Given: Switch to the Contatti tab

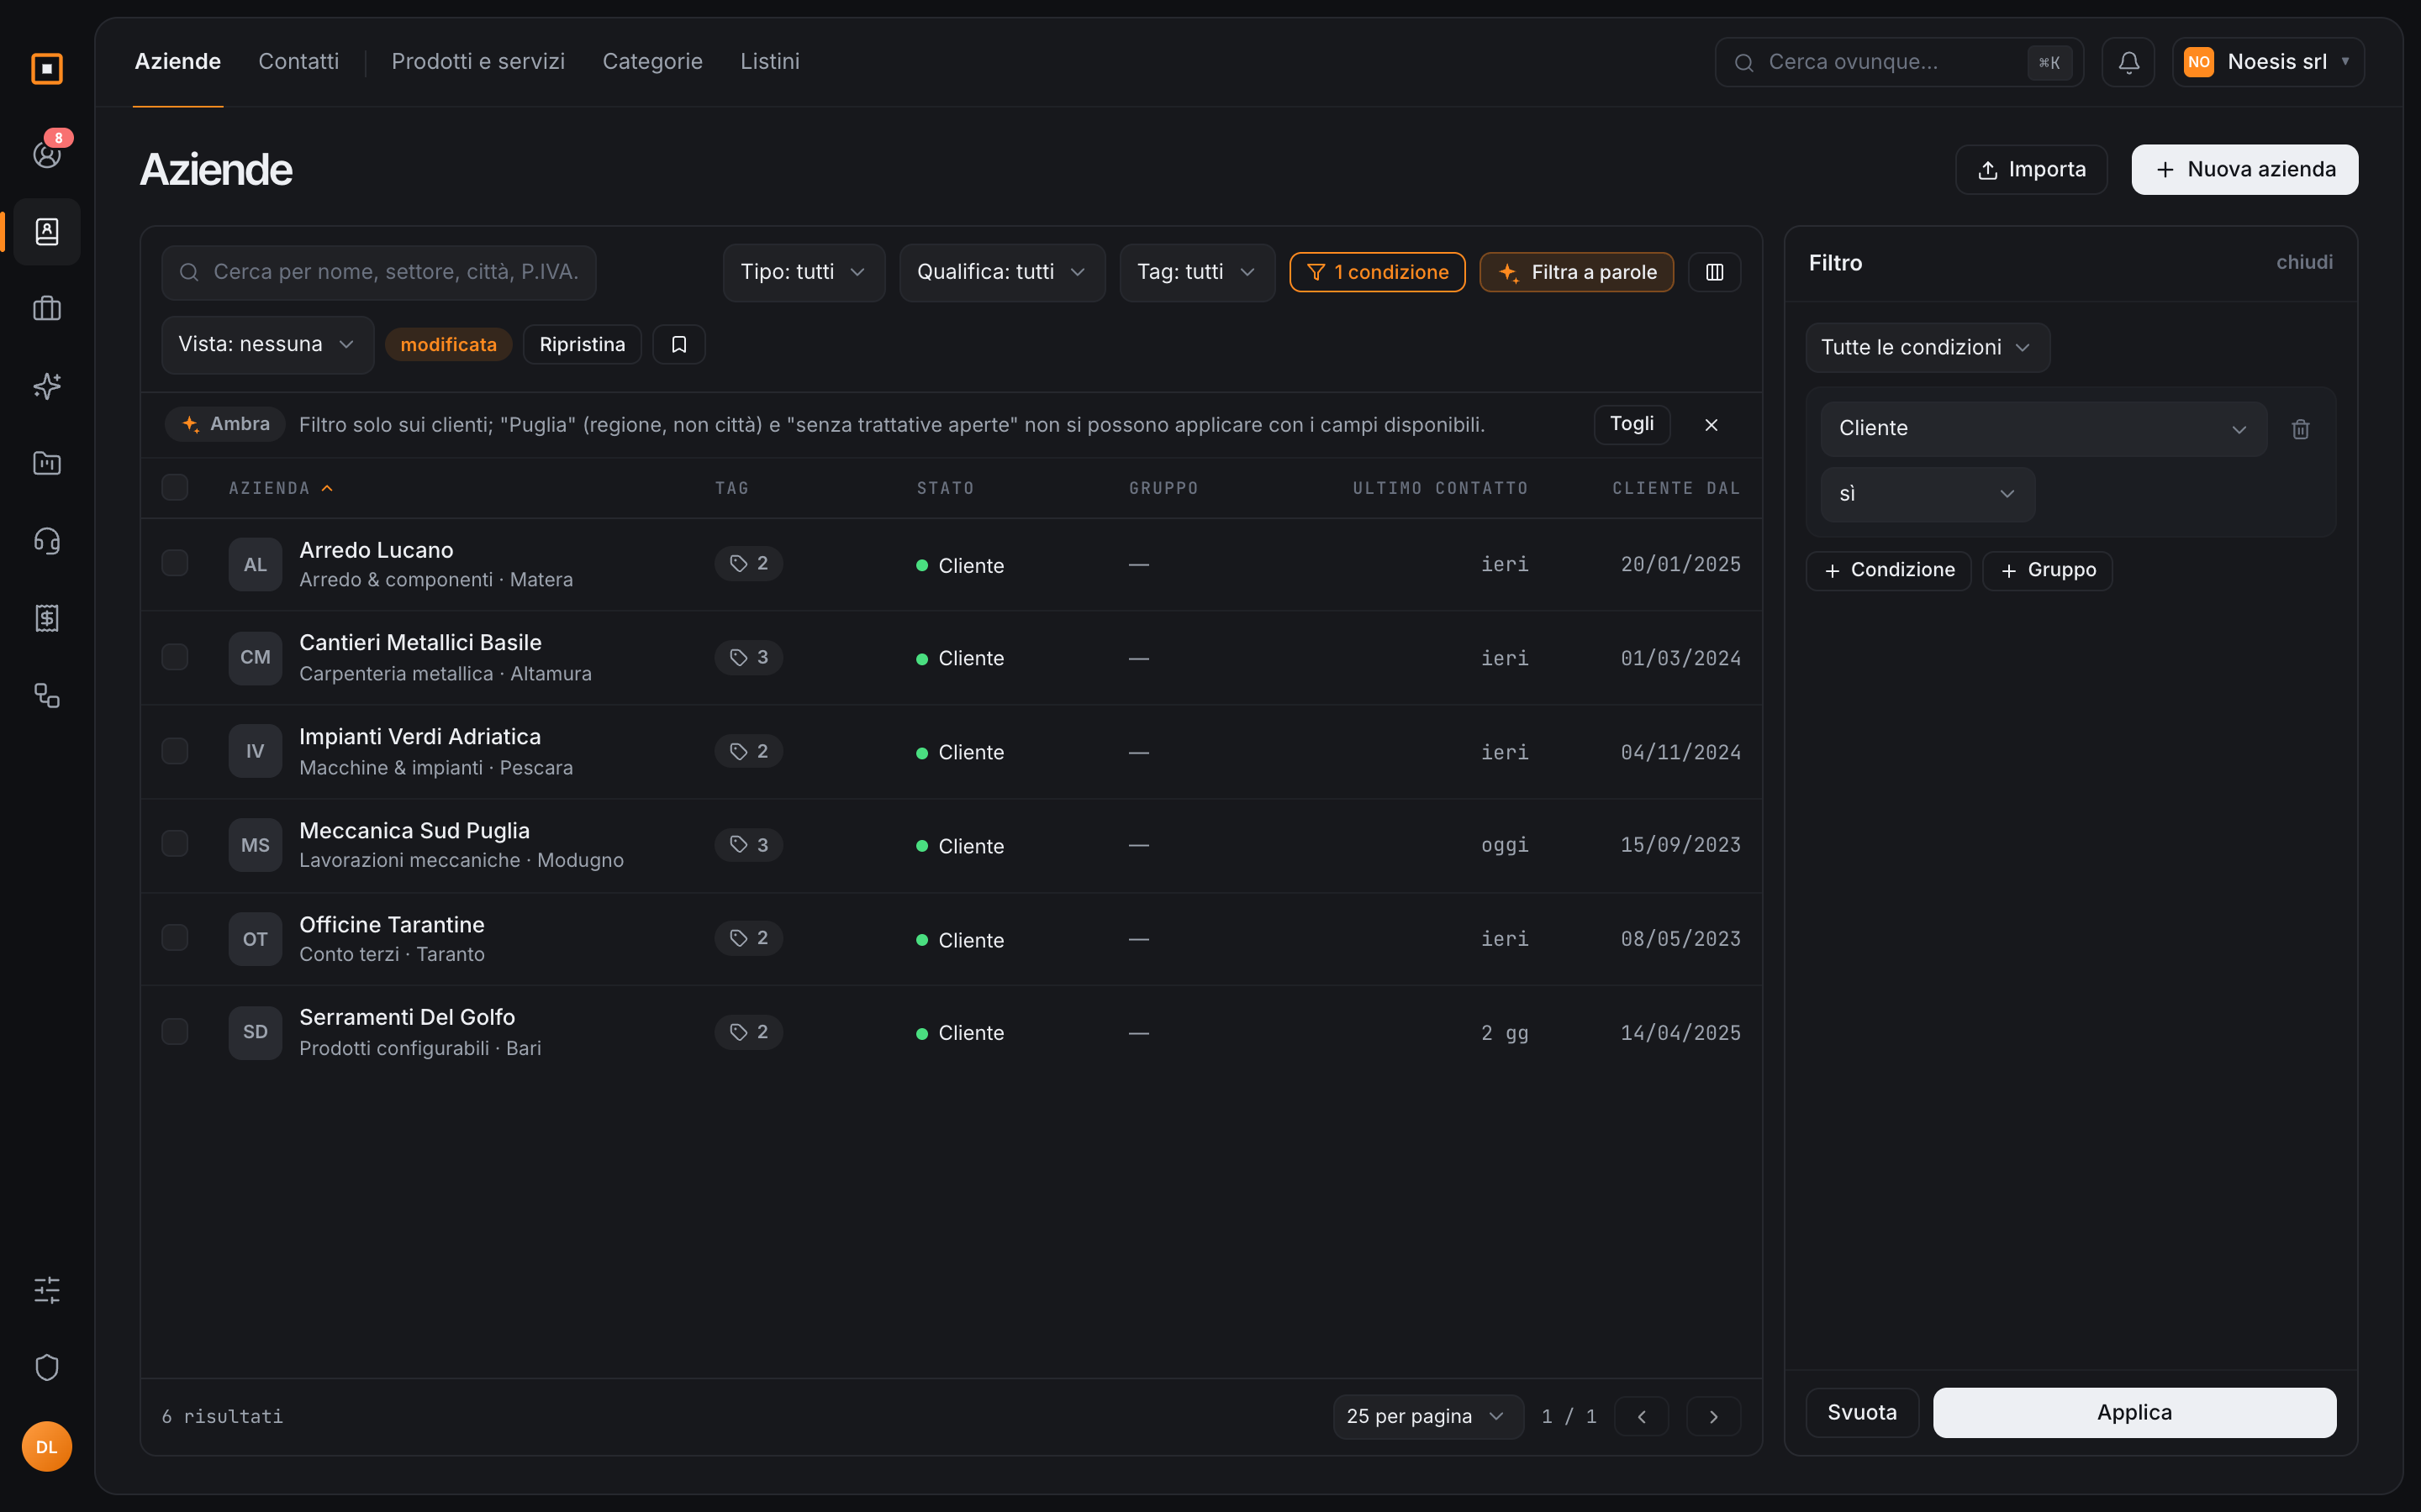Looking at the screenshot, I should (298, 62).
